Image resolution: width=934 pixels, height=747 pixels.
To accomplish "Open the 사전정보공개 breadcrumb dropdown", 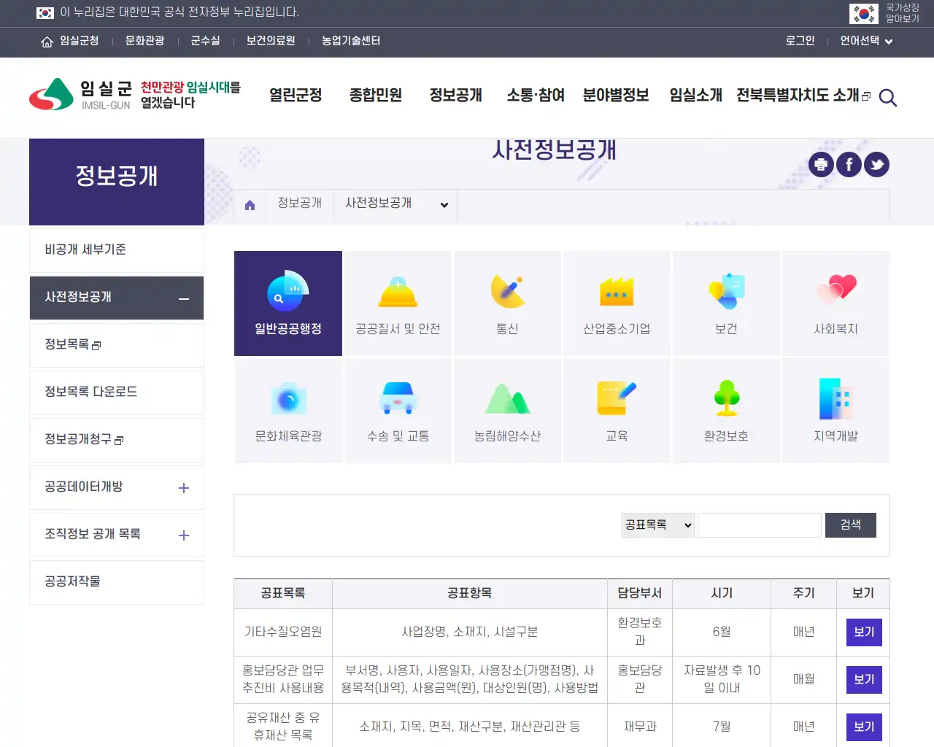I will [x=395, y=204].
